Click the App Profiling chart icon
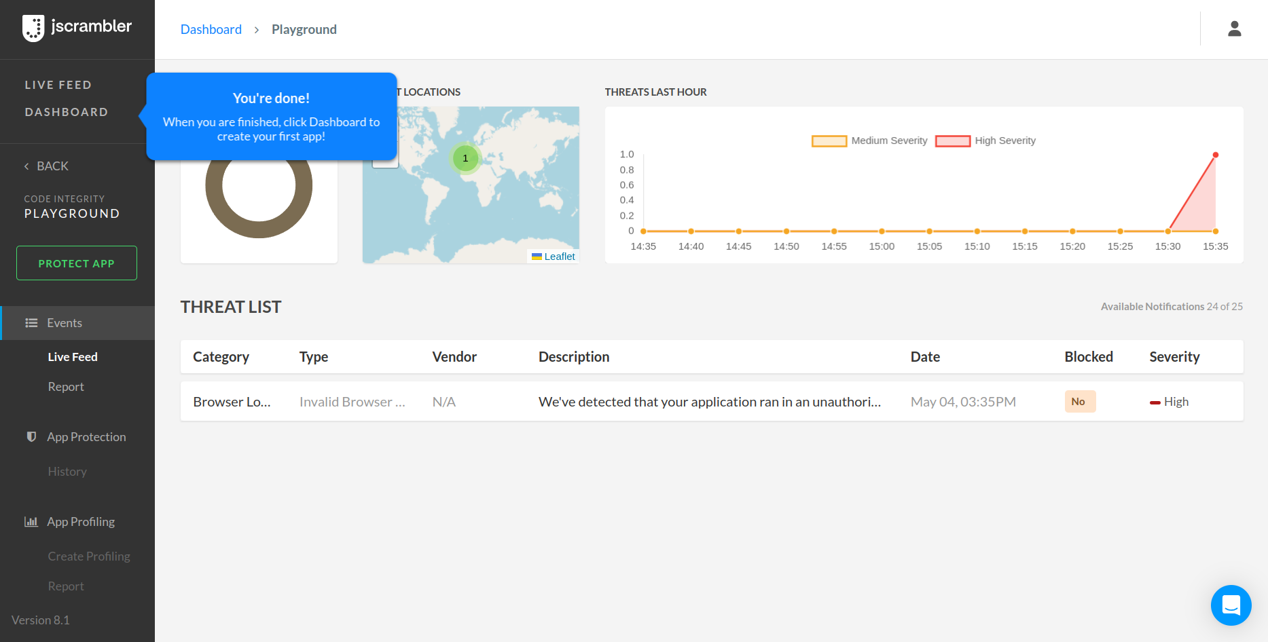The image size is (1268, 642). point(31,522)
